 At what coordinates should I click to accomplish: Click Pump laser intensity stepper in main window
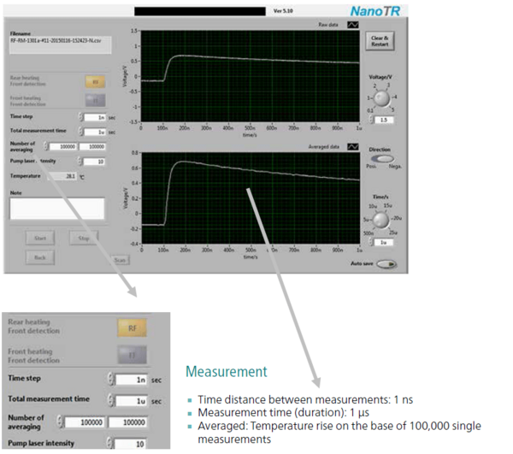[x=80, y=161]
